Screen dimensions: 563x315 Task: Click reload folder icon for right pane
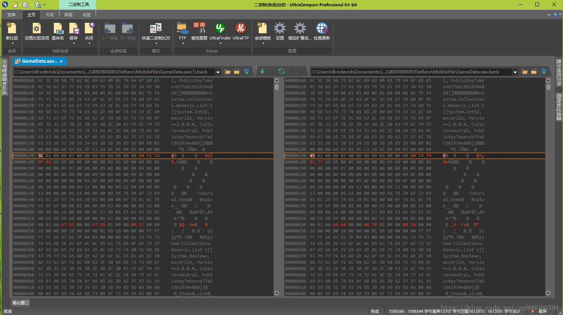(534, 72)
